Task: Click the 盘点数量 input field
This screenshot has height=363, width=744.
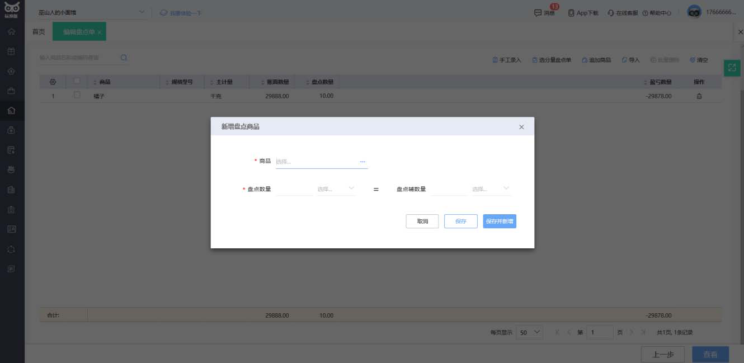Action: (294, 189)
